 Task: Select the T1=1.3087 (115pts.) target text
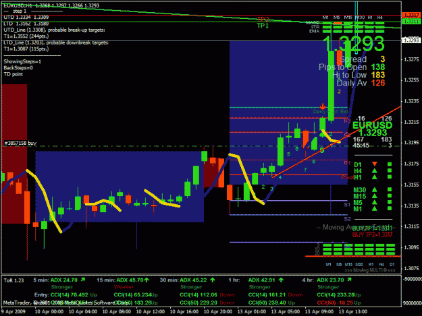[x=26, y=49]
